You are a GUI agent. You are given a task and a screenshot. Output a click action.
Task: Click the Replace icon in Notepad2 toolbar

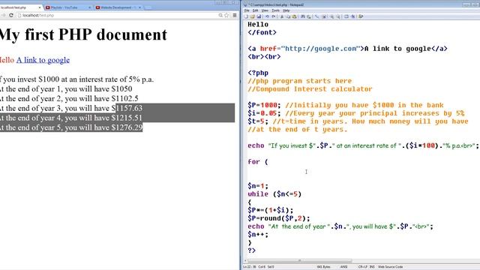click(309, 16)
